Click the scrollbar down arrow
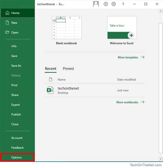 coord(161,159)
